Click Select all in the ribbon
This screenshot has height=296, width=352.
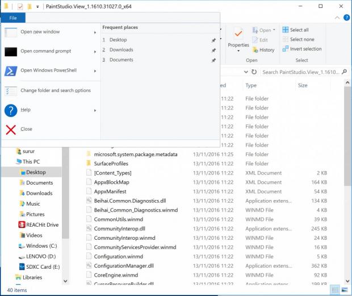point(299,30)
